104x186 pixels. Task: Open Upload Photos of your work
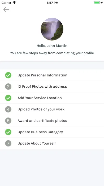tap(52, 109)
